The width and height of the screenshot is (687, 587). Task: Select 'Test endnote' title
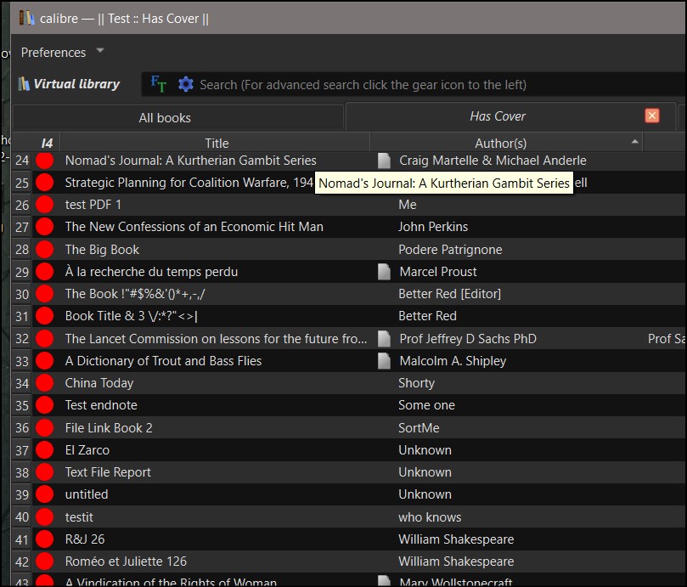click(101, 405)
